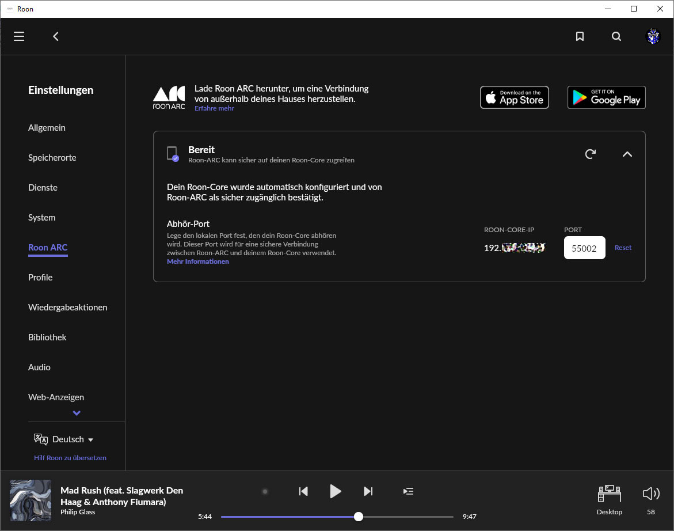Click the total duration 9:47
The width and height of the screenshot is (674, 531).
pyautogui.click(x=470, y=517)
